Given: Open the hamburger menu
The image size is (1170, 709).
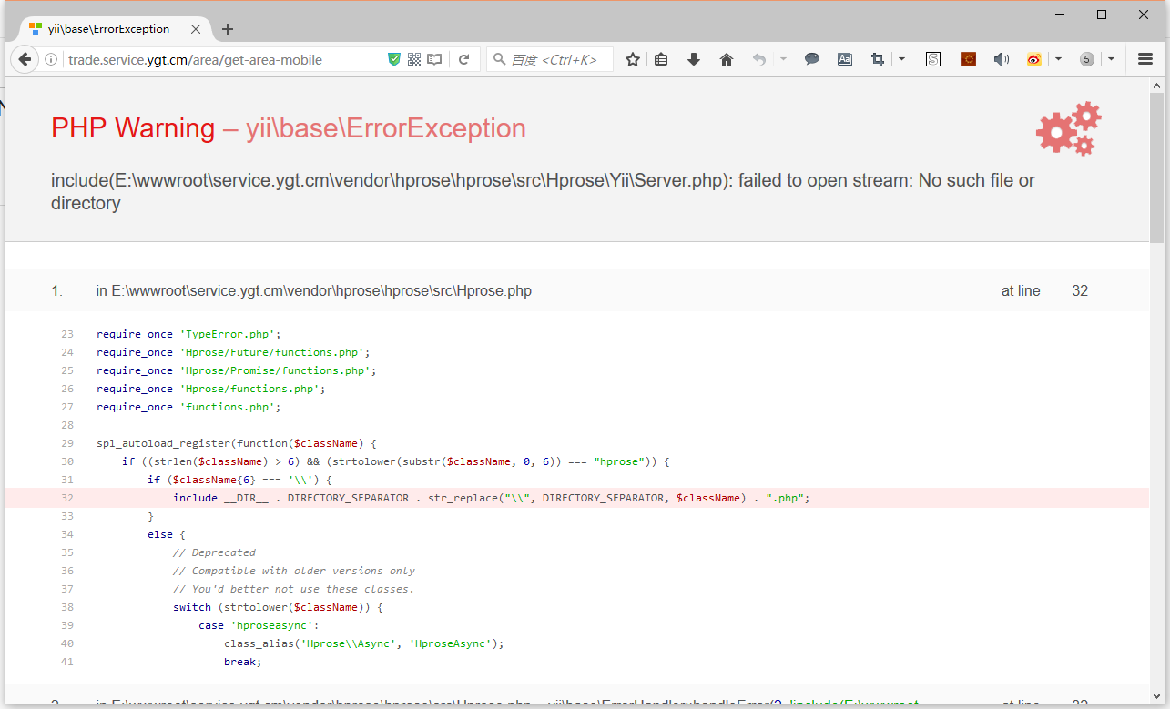Looking at the screenshot, I should click(1145, 59).
